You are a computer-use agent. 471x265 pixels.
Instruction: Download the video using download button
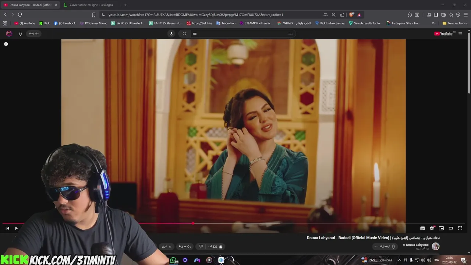pyautogui.click(x=167, y=247)
